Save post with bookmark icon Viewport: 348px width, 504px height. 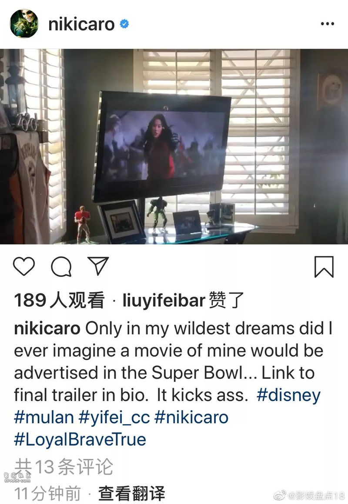coord(324,266)
